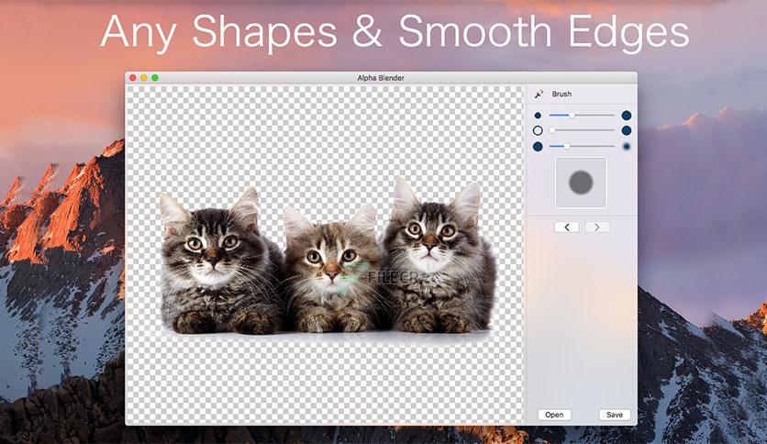Click the brush size slider knob

coord(571,115)
